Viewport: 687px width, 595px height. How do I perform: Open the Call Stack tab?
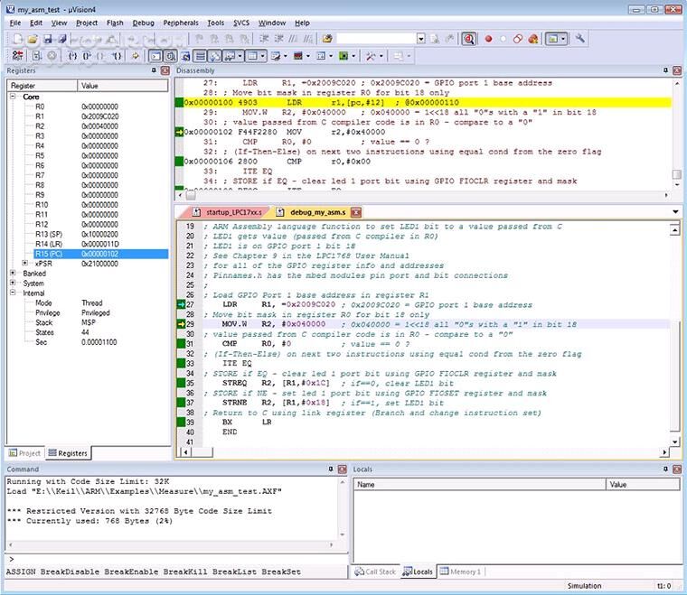pyautogui.click(x=375, y=572)
